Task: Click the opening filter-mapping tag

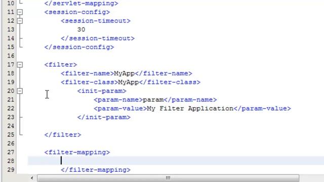Action: 77,153
